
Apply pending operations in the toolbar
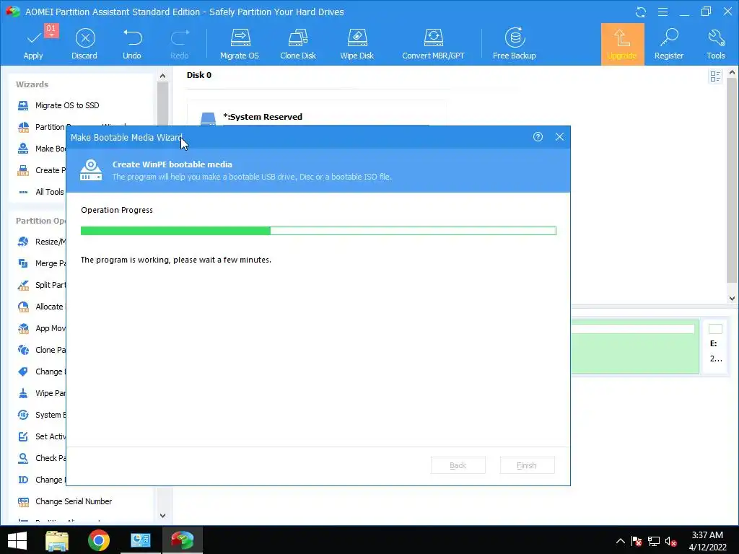tap(33, 44)
